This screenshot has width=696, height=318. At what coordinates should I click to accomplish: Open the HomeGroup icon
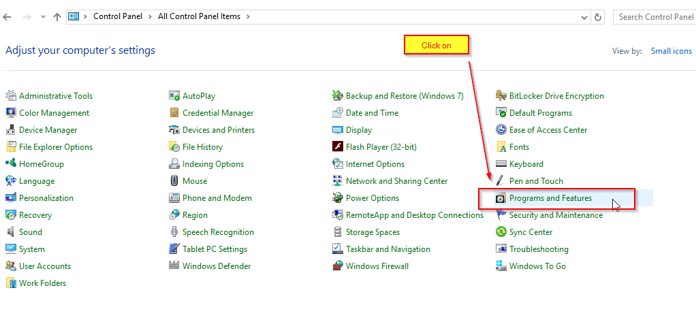[x=11, y=164]
